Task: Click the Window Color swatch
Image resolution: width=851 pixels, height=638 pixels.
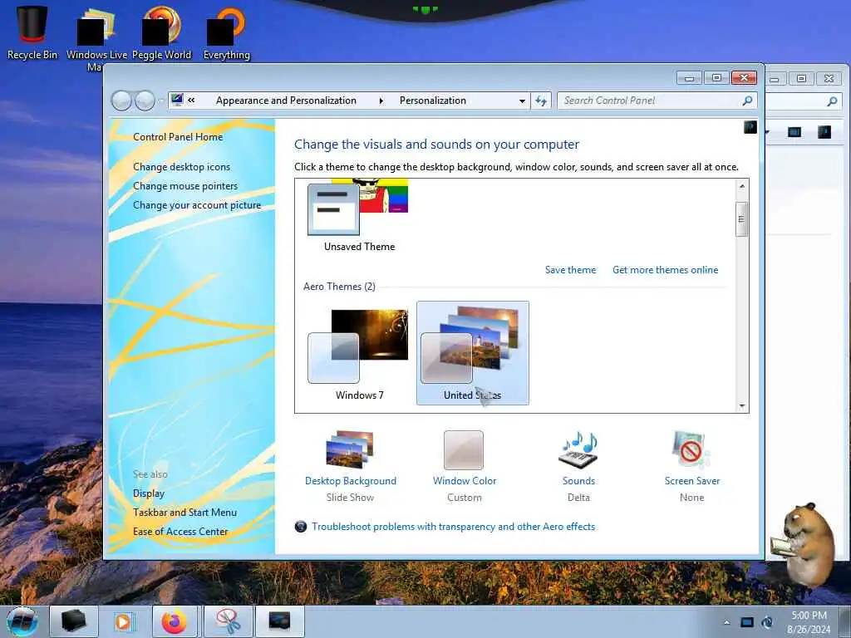Action: (x=464, y=449)
